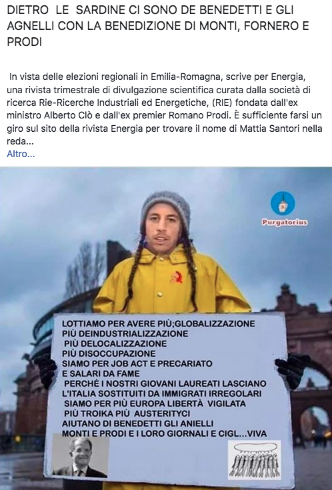
Task: Click the sign line SIAMO PER JOB ACT E PRECARIATO
Action: pos(137,364)
